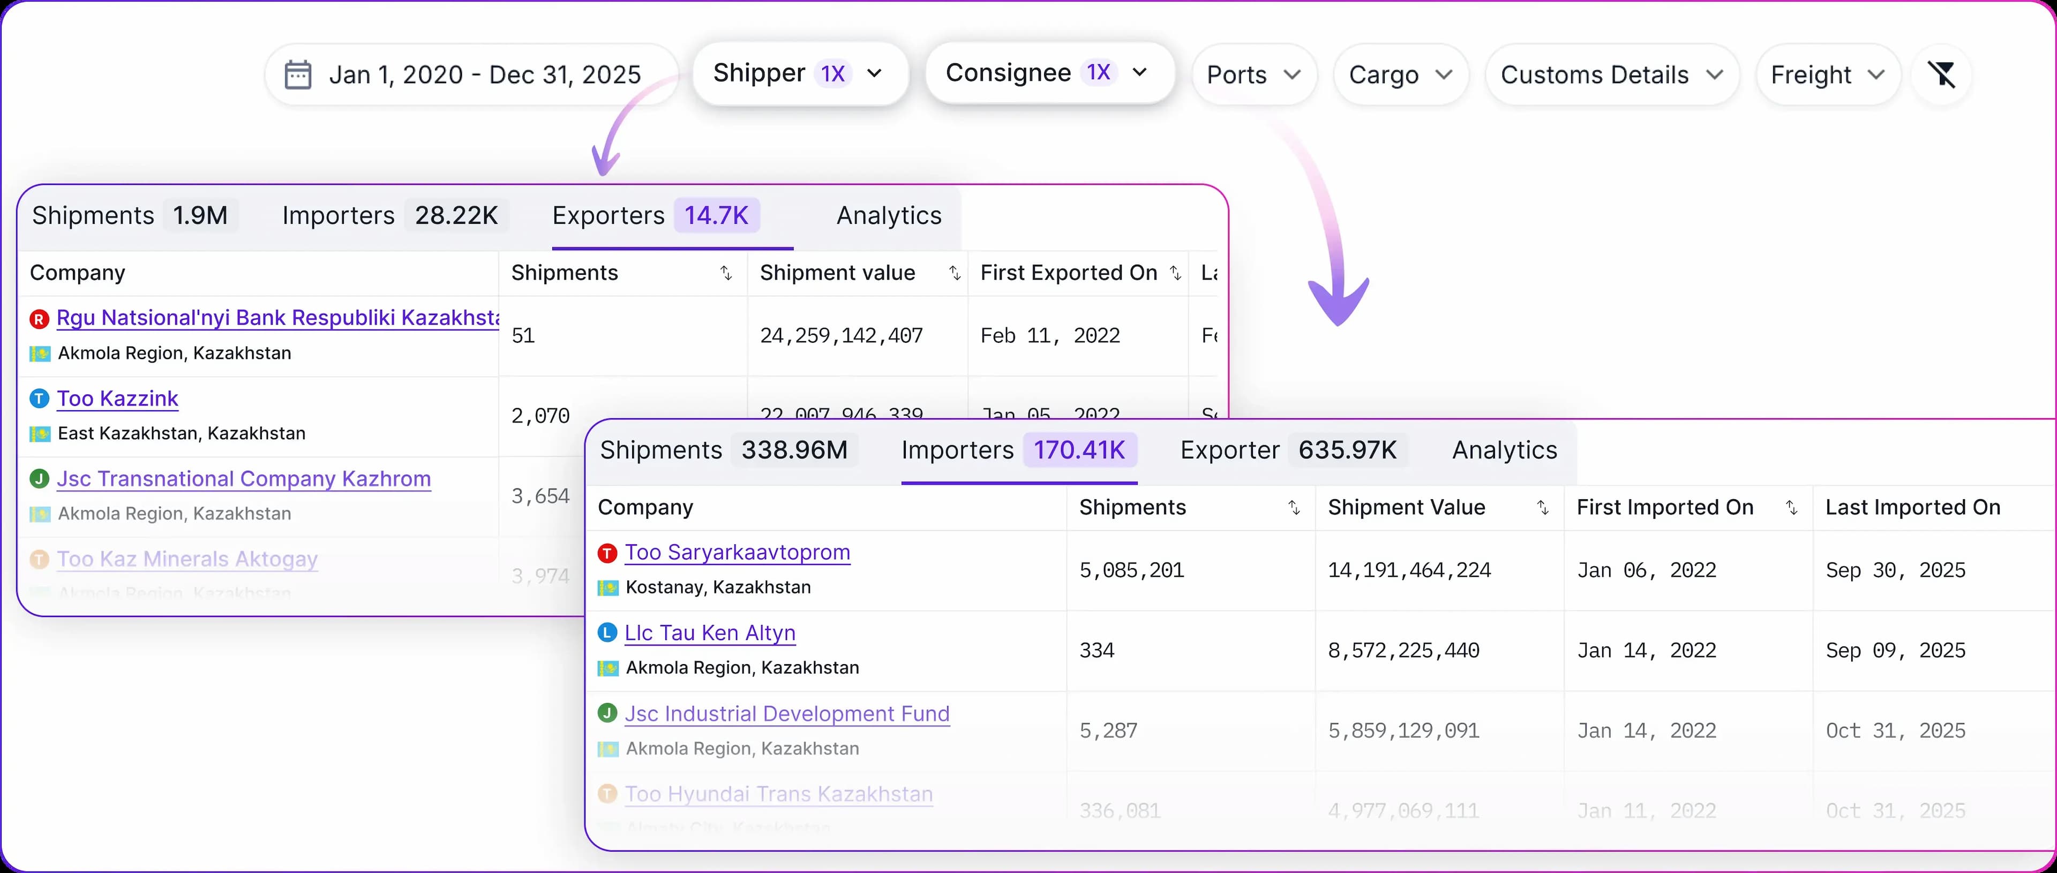Sort importers by Shipments column arrows
The height and width of the screenshot is (873, 2057).
(1294, 508)
